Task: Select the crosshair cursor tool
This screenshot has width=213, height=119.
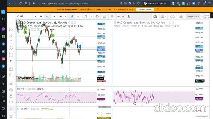Action: click(x=11, y=17)
